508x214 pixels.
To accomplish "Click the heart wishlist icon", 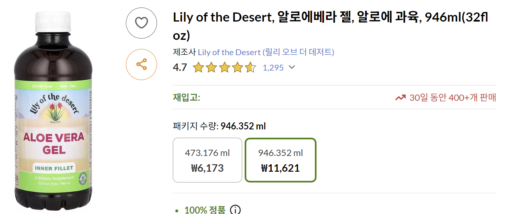I will (x=142, y=23).
